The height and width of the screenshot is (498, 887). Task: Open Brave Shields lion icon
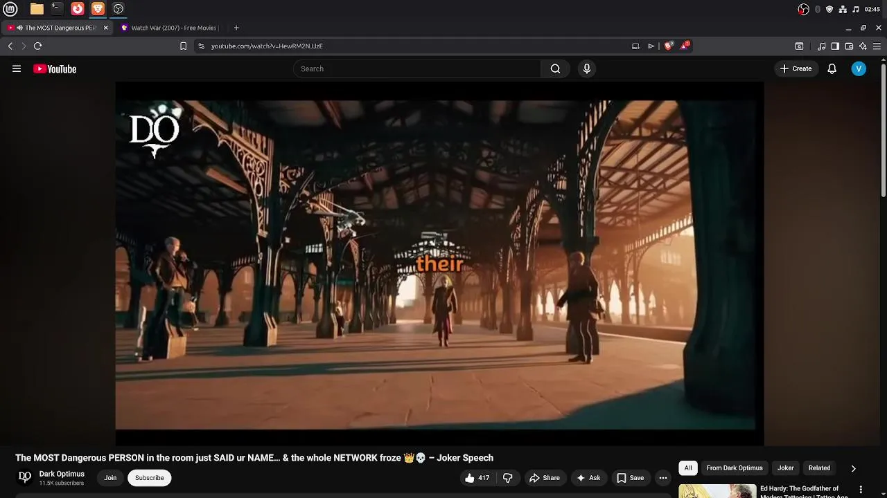668,46
